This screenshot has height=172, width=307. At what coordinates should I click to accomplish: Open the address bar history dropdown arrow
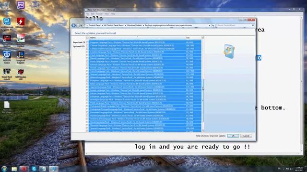pos(210,25)
